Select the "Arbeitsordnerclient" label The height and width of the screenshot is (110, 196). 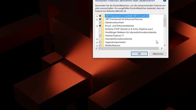pos(114,22)
